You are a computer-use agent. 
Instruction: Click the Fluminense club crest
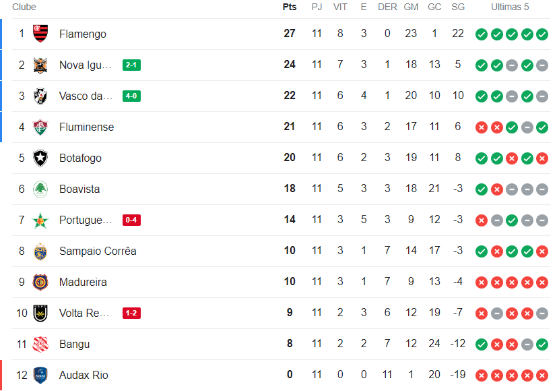40,127
